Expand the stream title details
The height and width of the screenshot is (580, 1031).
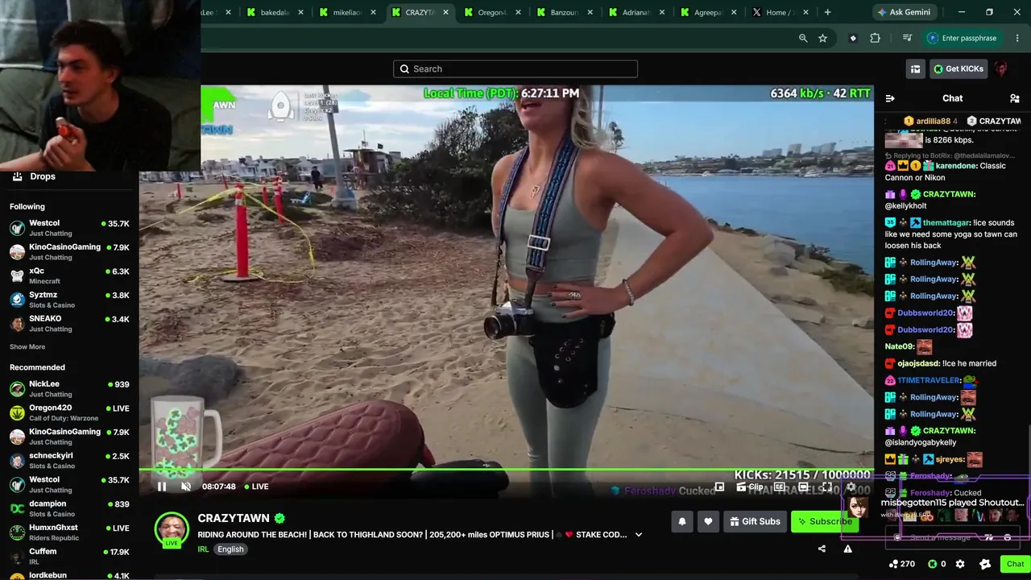(639, 534)
